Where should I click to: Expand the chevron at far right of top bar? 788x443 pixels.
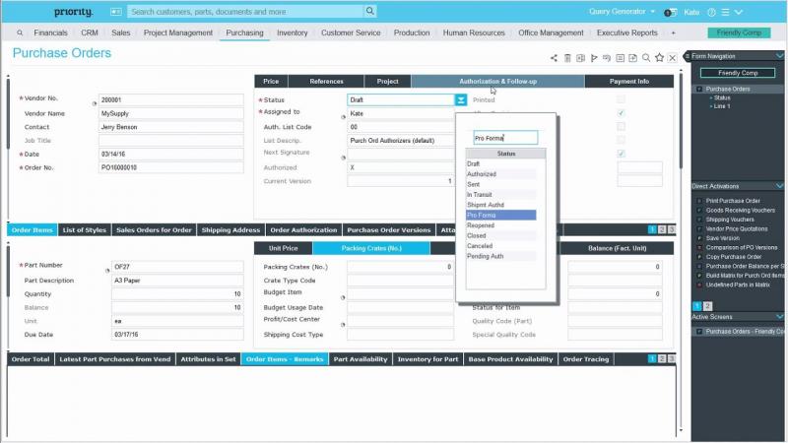click(738, 12)
